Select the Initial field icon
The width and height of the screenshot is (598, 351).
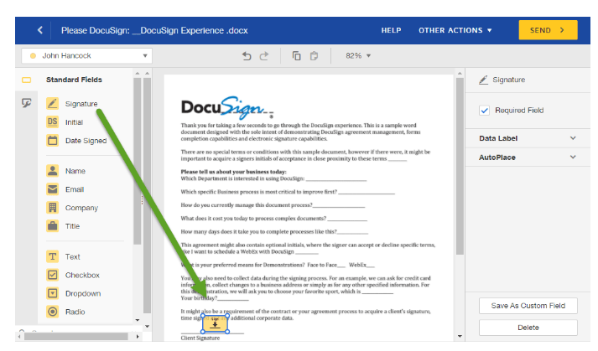pos(53,122)
